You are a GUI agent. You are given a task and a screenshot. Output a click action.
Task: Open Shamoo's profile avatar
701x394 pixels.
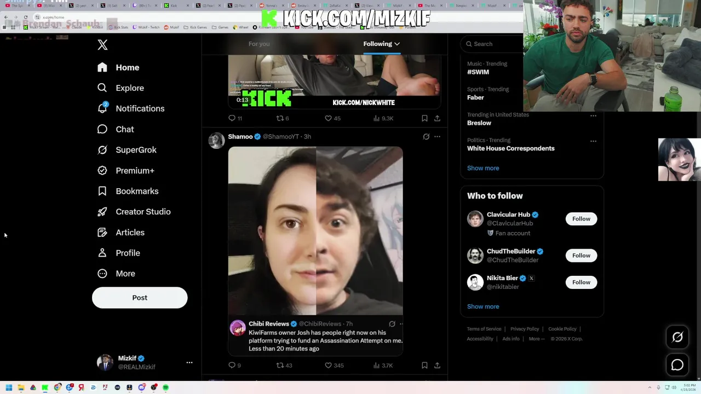tap(216, 141)
